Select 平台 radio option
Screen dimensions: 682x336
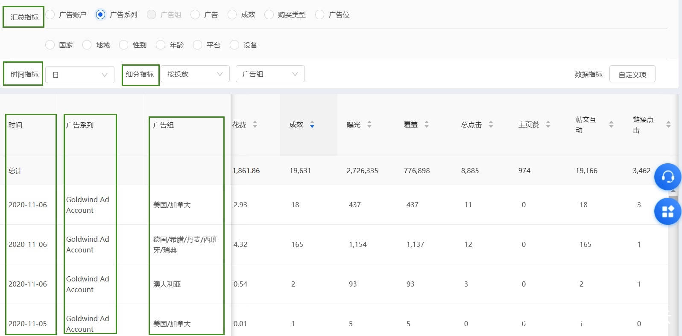pyautogui.click(x=197, y=45)
